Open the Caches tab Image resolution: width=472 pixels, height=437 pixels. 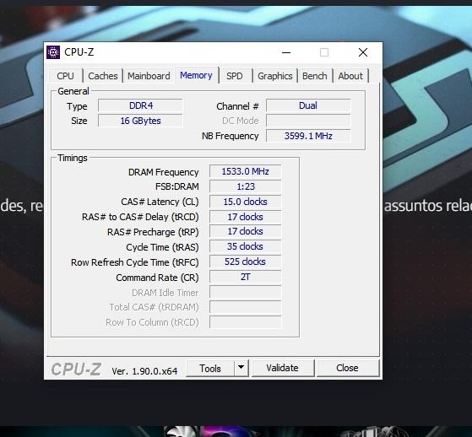pos(103,76)
